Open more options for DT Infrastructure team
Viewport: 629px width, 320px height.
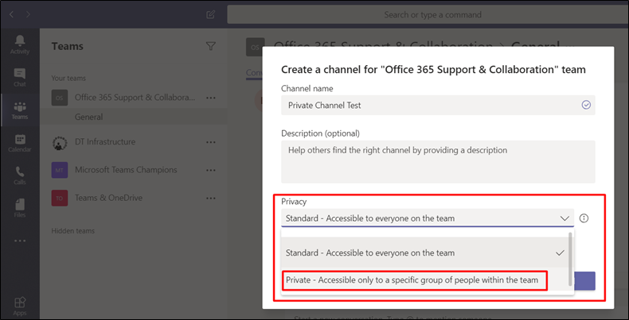211,142
